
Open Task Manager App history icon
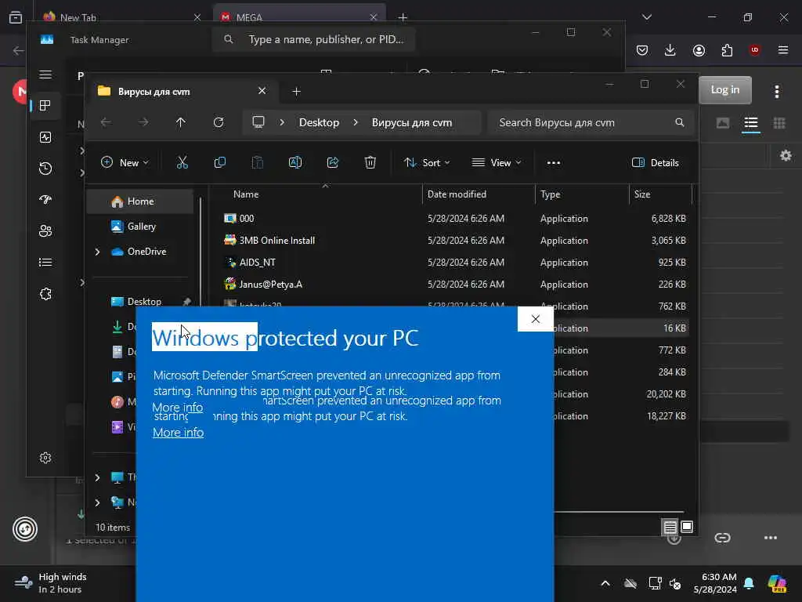[x=45, y=169]
